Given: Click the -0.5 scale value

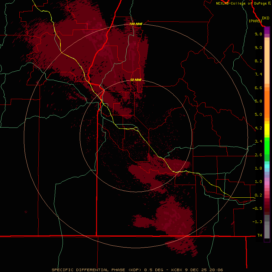Looking at the screenshot, I should 257,209.
